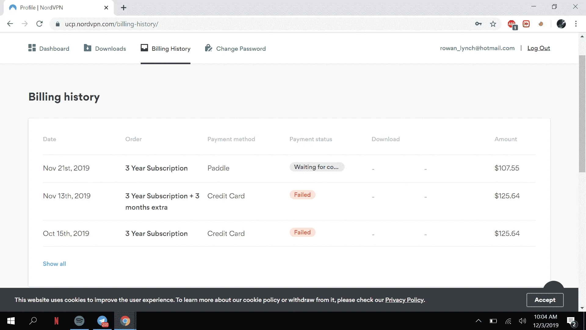This screenshot has height=330, width=586.
Task: Click the Payment status column header
Action: [x=311, y=139]
